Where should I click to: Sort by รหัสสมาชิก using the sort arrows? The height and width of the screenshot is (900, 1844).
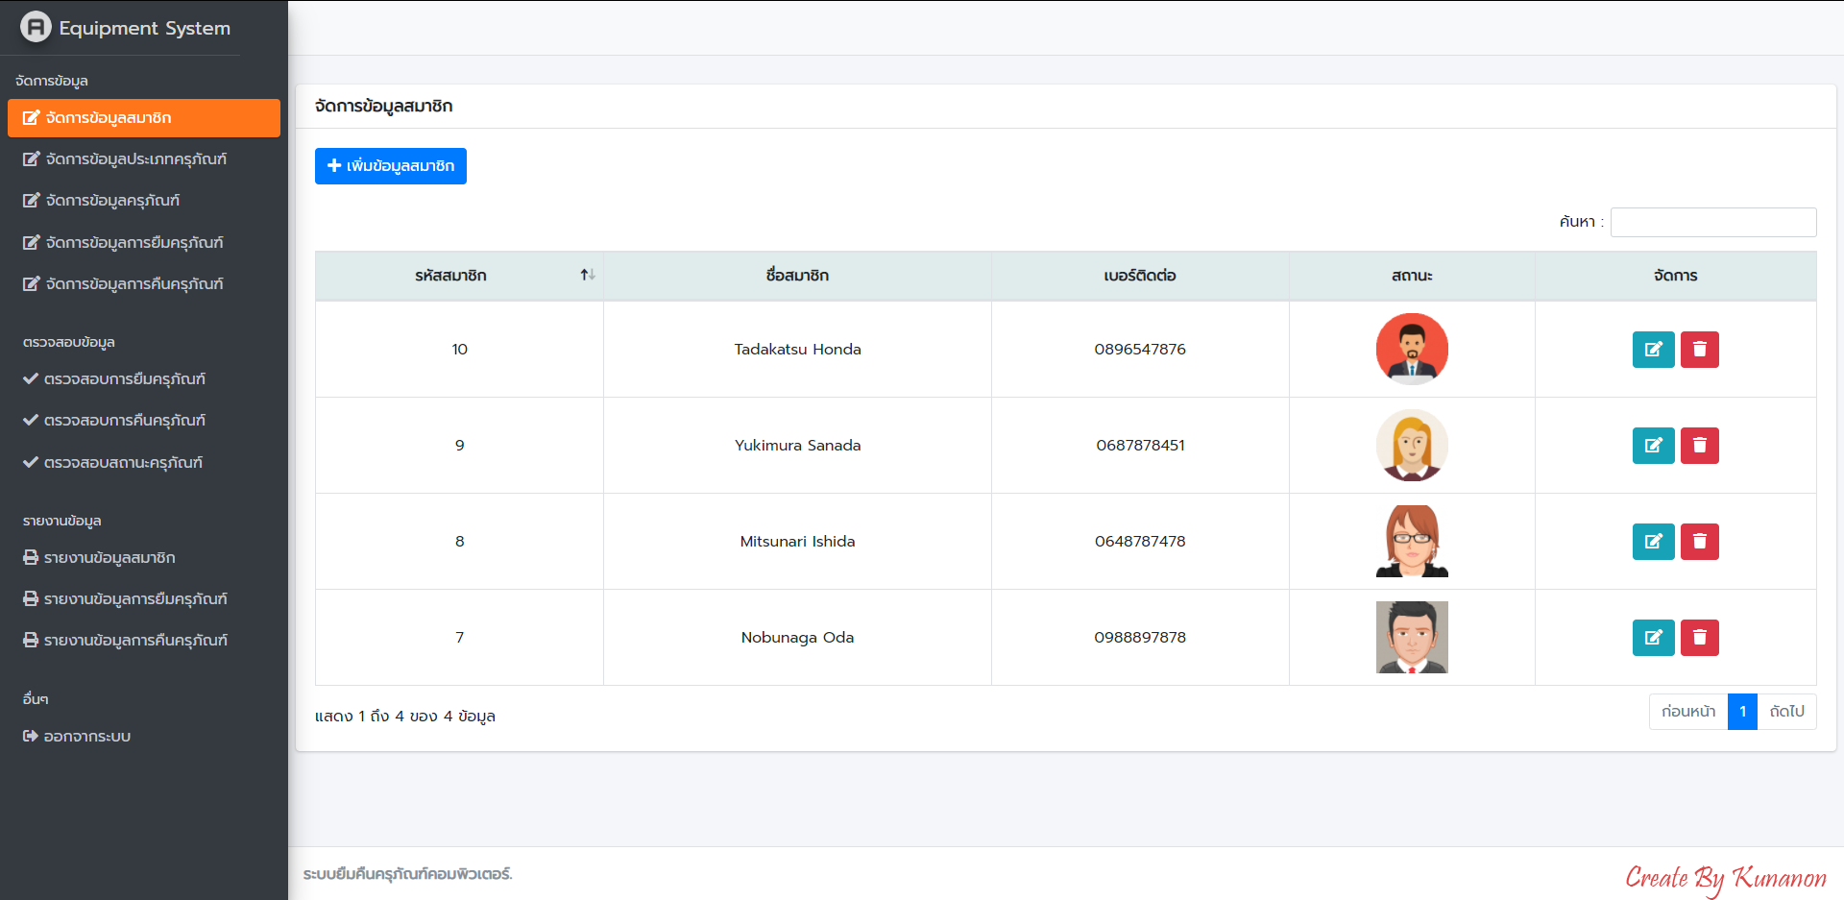pos(587,276)
